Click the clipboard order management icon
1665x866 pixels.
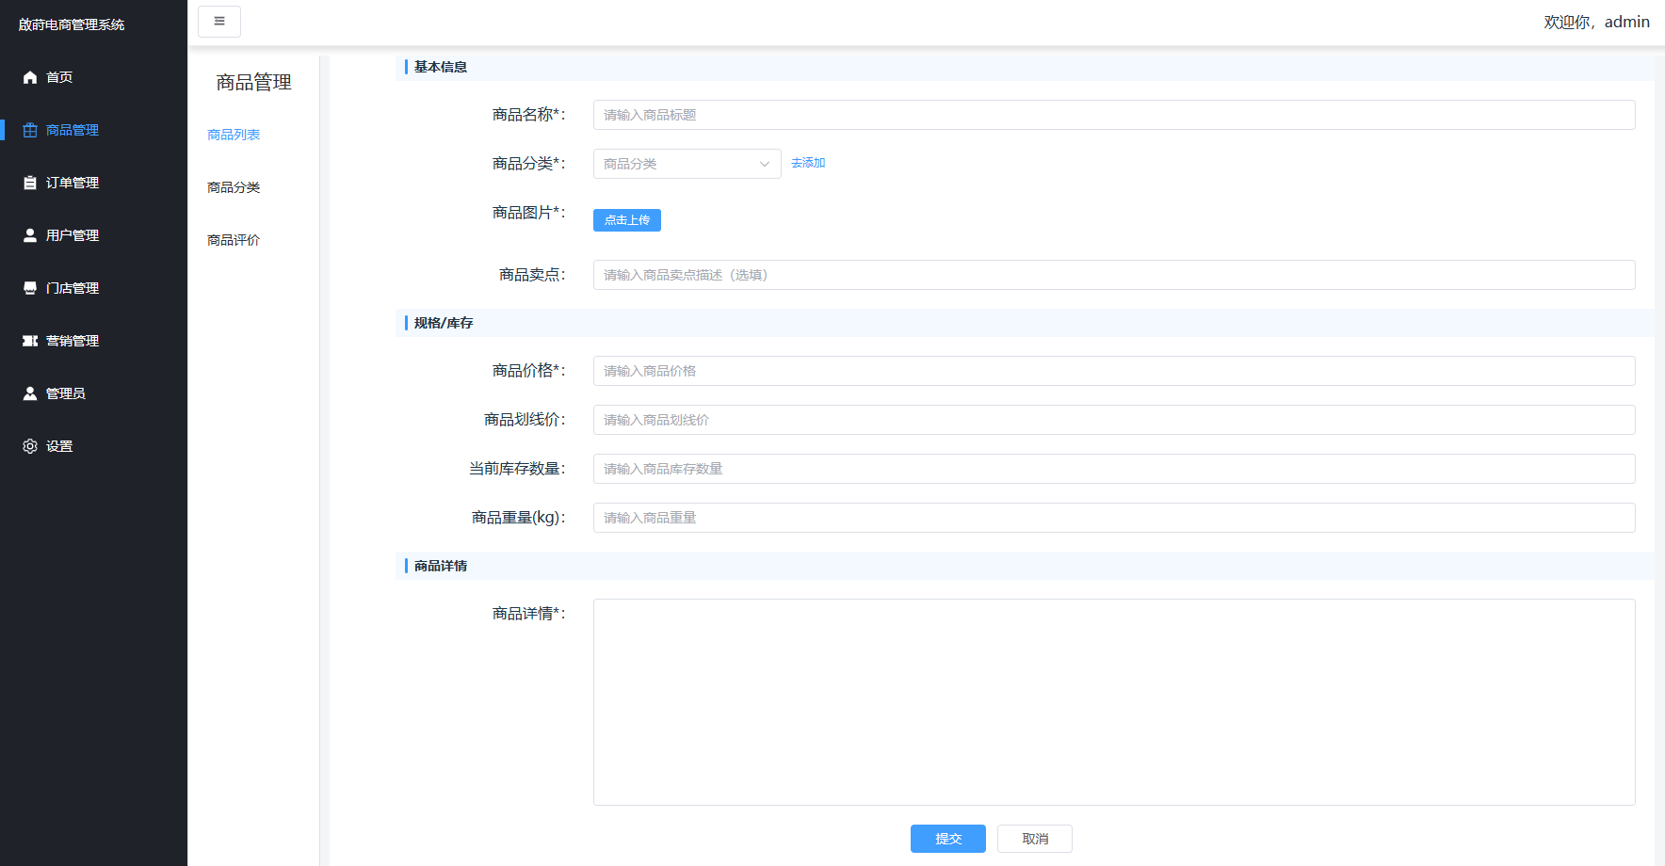click(x=30, y=183)
